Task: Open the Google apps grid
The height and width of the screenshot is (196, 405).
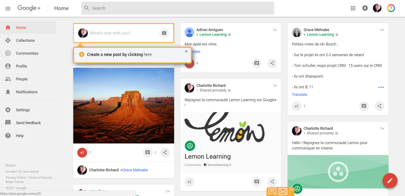Action: click(x=353, y=8)
